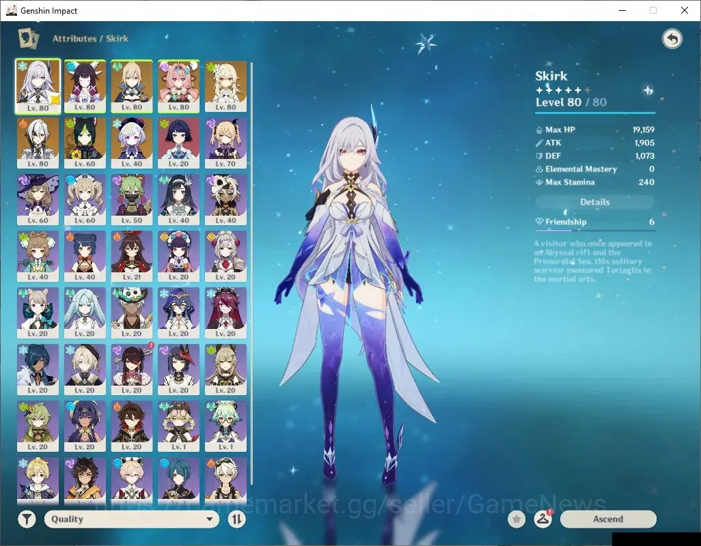
Task: Select Kirara's Lv. 20 portrait card
Action: click(225, 370)
